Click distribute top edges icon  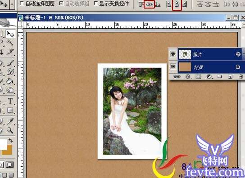(200, 4)
